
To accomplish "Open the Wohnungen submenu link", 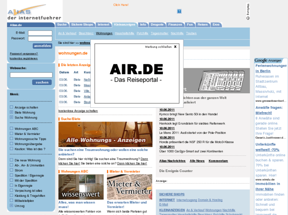I will coord(104,33).
